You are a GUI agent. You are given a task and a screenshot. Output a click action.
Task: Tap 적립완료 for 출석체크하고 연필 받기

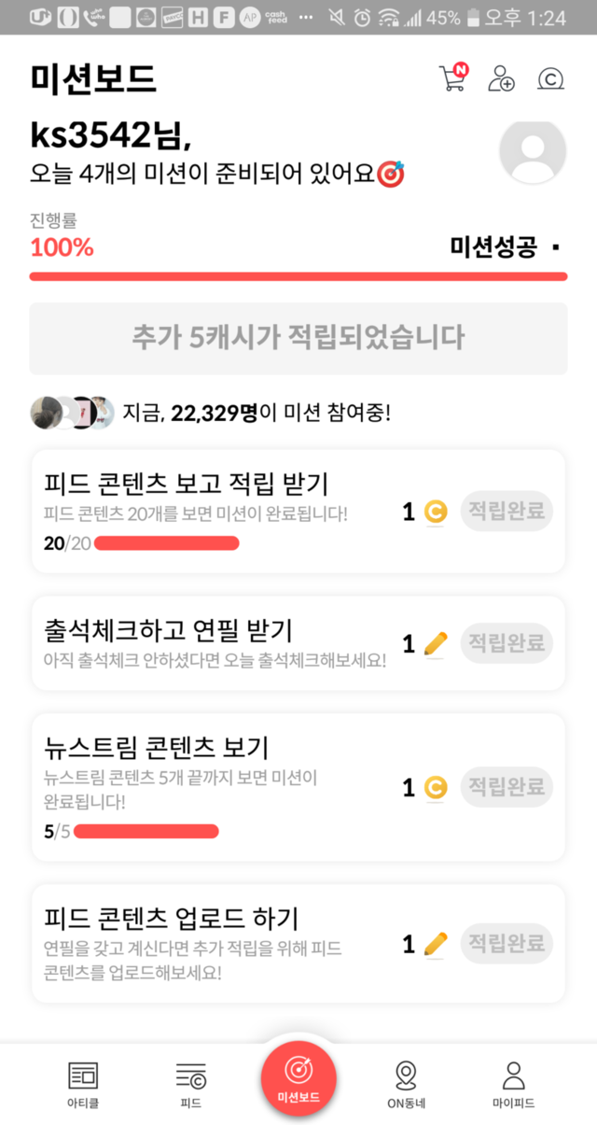(x=507, y=643)
